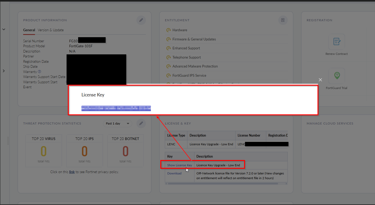This screenshot has height=205, width=375.
Task: Edit Product Information with pencil icon
Action: pyautogui.click(x=141, y=20)
